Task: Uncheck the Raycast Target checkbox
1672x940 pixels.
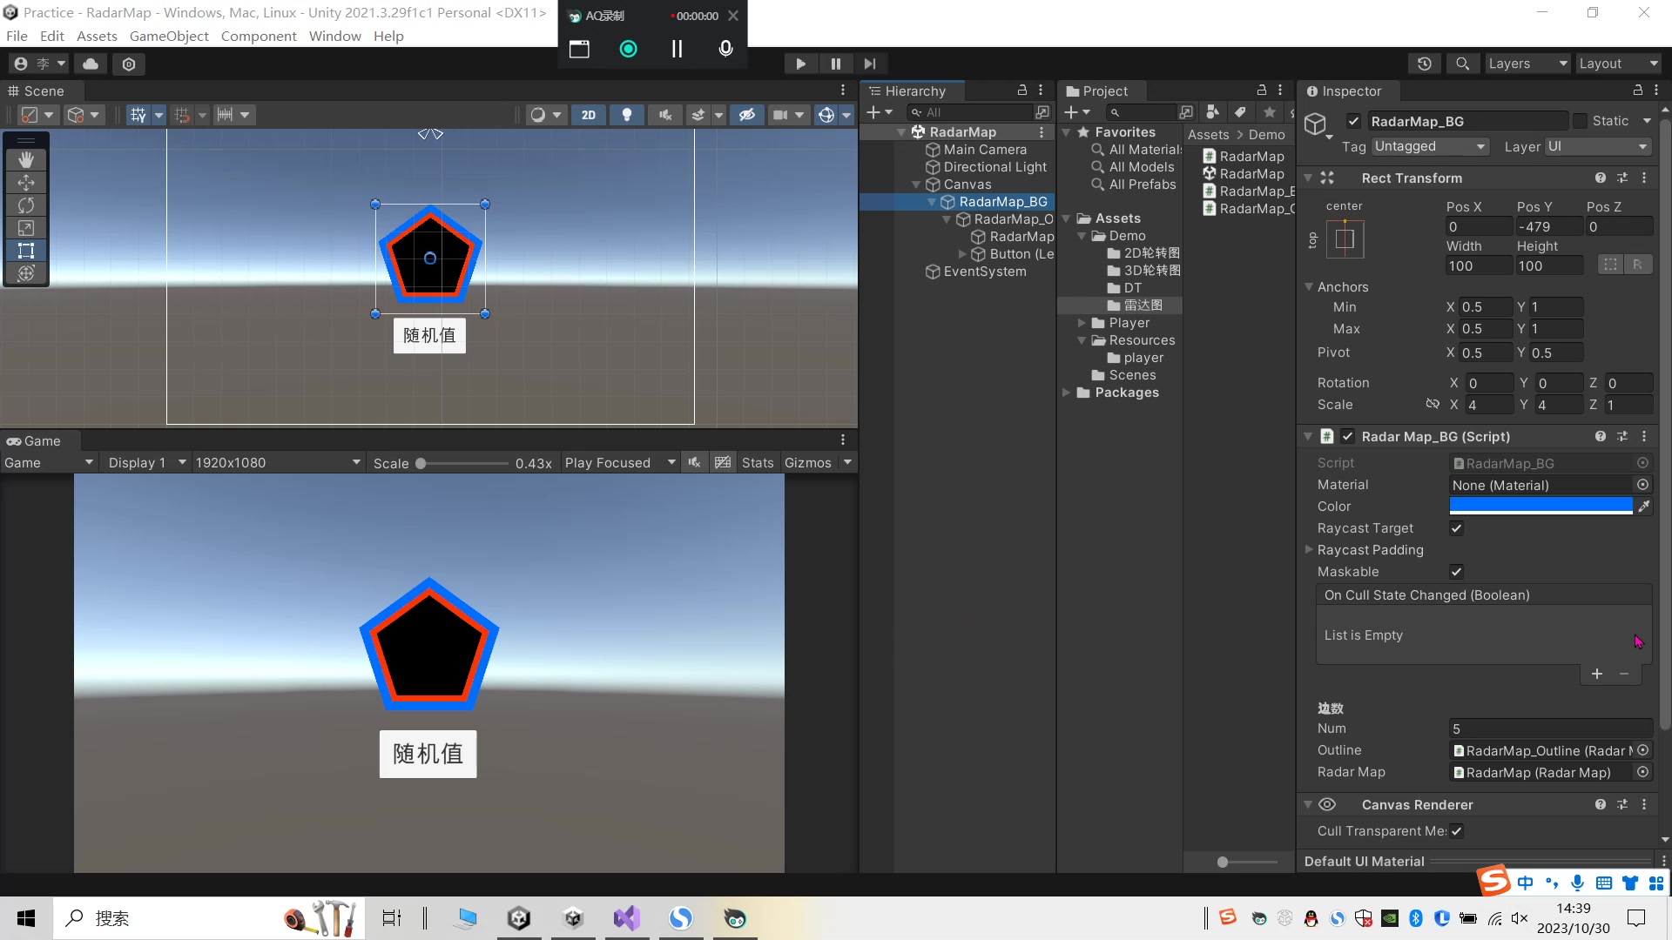Action: [x=1456, y=528]
